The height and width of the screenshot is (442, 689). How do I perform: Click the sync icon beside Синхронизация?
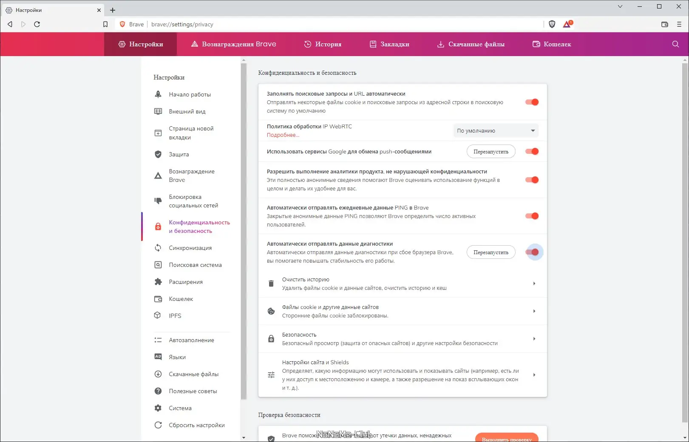[x=158, y=248]
